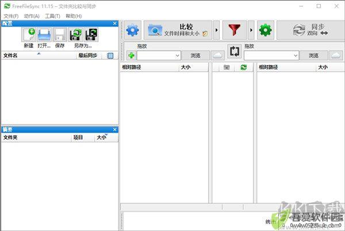
Task: Click right size (大小) column header
Action: tap(330, 67)
